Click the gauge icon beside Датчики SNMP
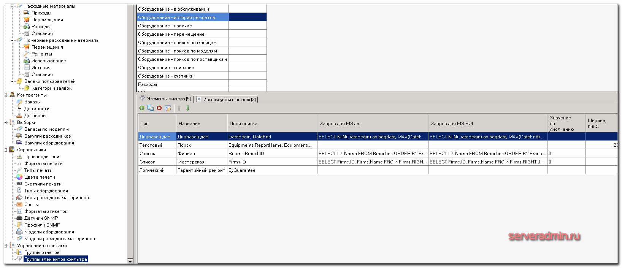 click(19, 218)
